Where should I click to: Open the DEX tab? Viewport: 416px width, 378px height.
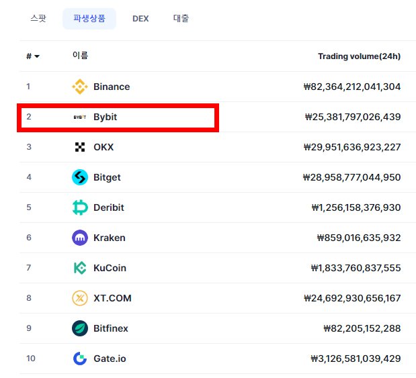[x=140, y=19]
